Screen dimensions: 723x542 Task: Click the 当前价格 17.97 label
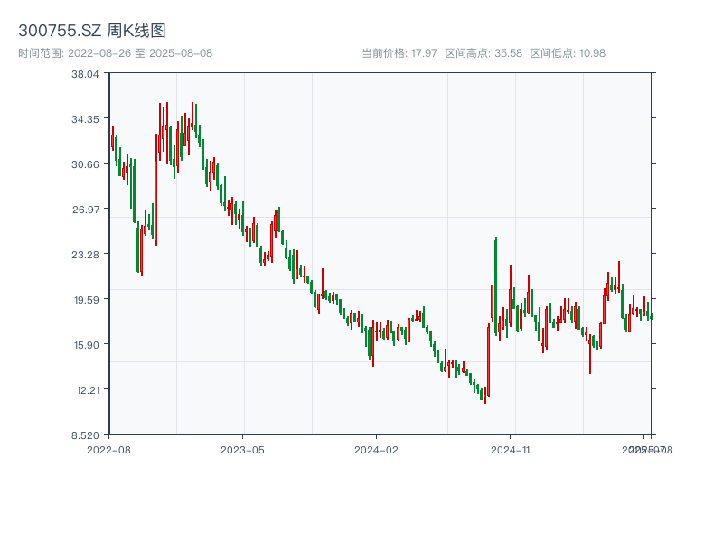click(x=399, y=53)
